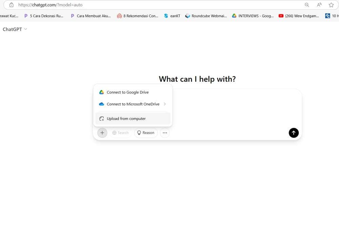Click the browser zoom magnifier icon
Image resolution: width=339 pixels, height=225 pixels.
pos(307,5)
